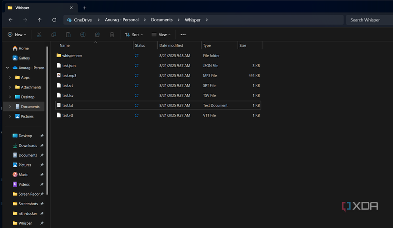Select Documents in the address bar breadcrumb
393x228 pixels.
click(x=161, y=20)
